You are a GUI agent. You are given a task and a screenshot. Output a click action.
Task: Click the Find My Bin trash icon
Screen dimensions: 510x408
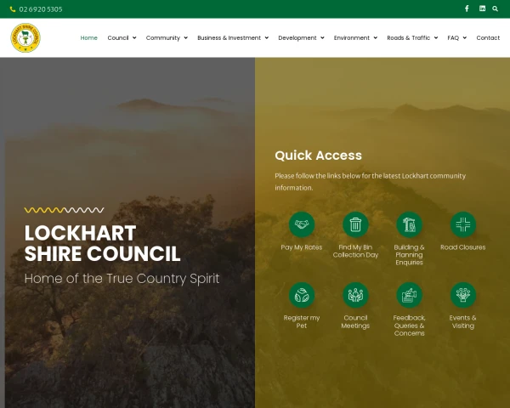(355, 224)
